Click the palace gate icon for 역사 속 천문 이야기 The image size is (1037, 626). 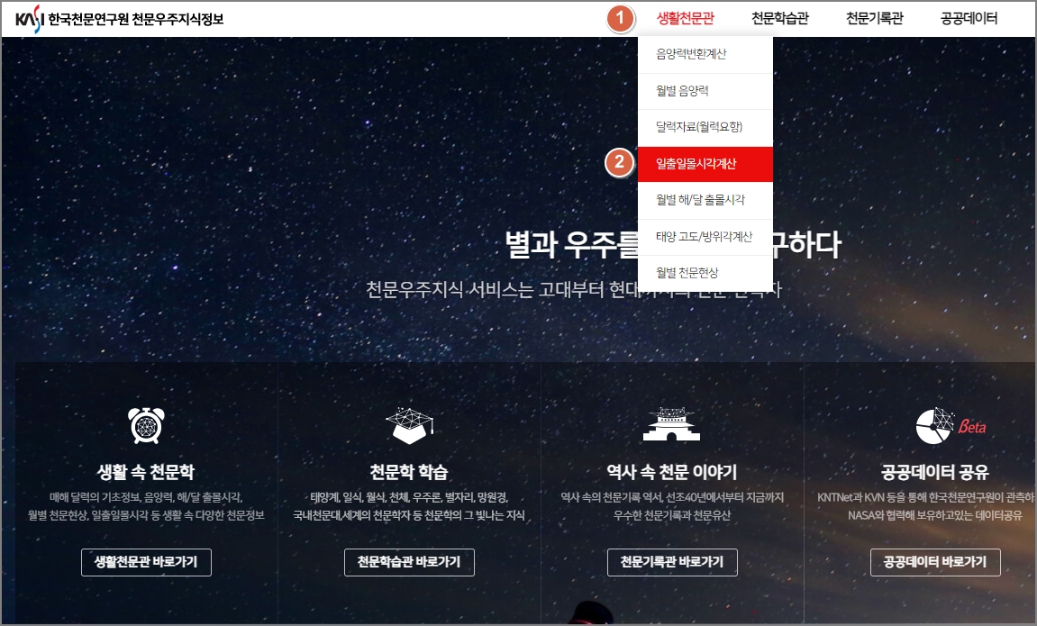tap(671, 424)
